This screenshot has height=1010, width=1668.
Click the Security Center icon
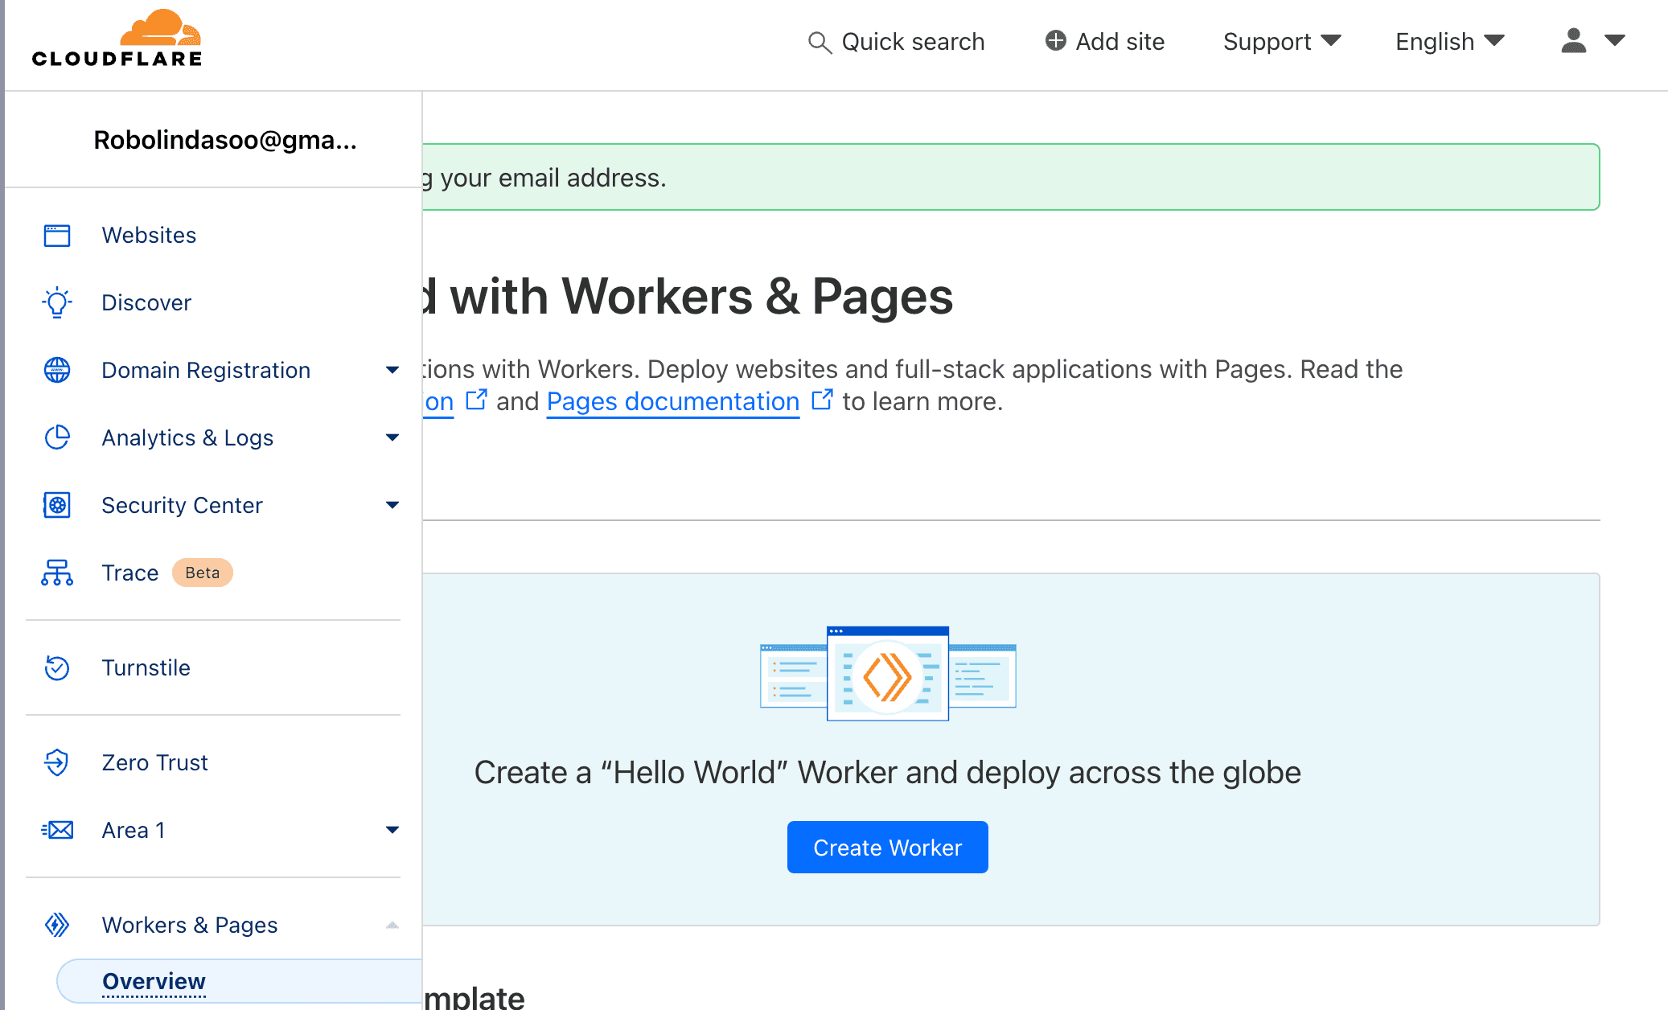pyautogui.click(x=57, y=505)
